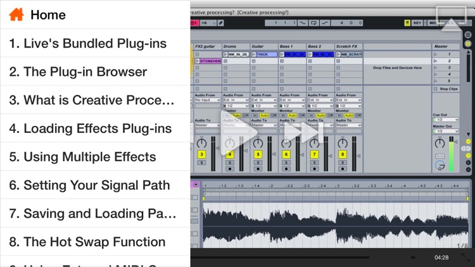
Task: Open Scratch FX Audio To Master dropdown
Action: (x=348, y=125)
